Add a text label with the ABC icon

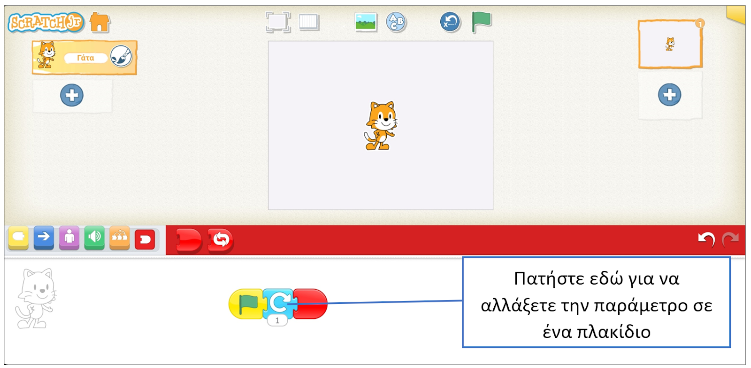tap(396, 22)
